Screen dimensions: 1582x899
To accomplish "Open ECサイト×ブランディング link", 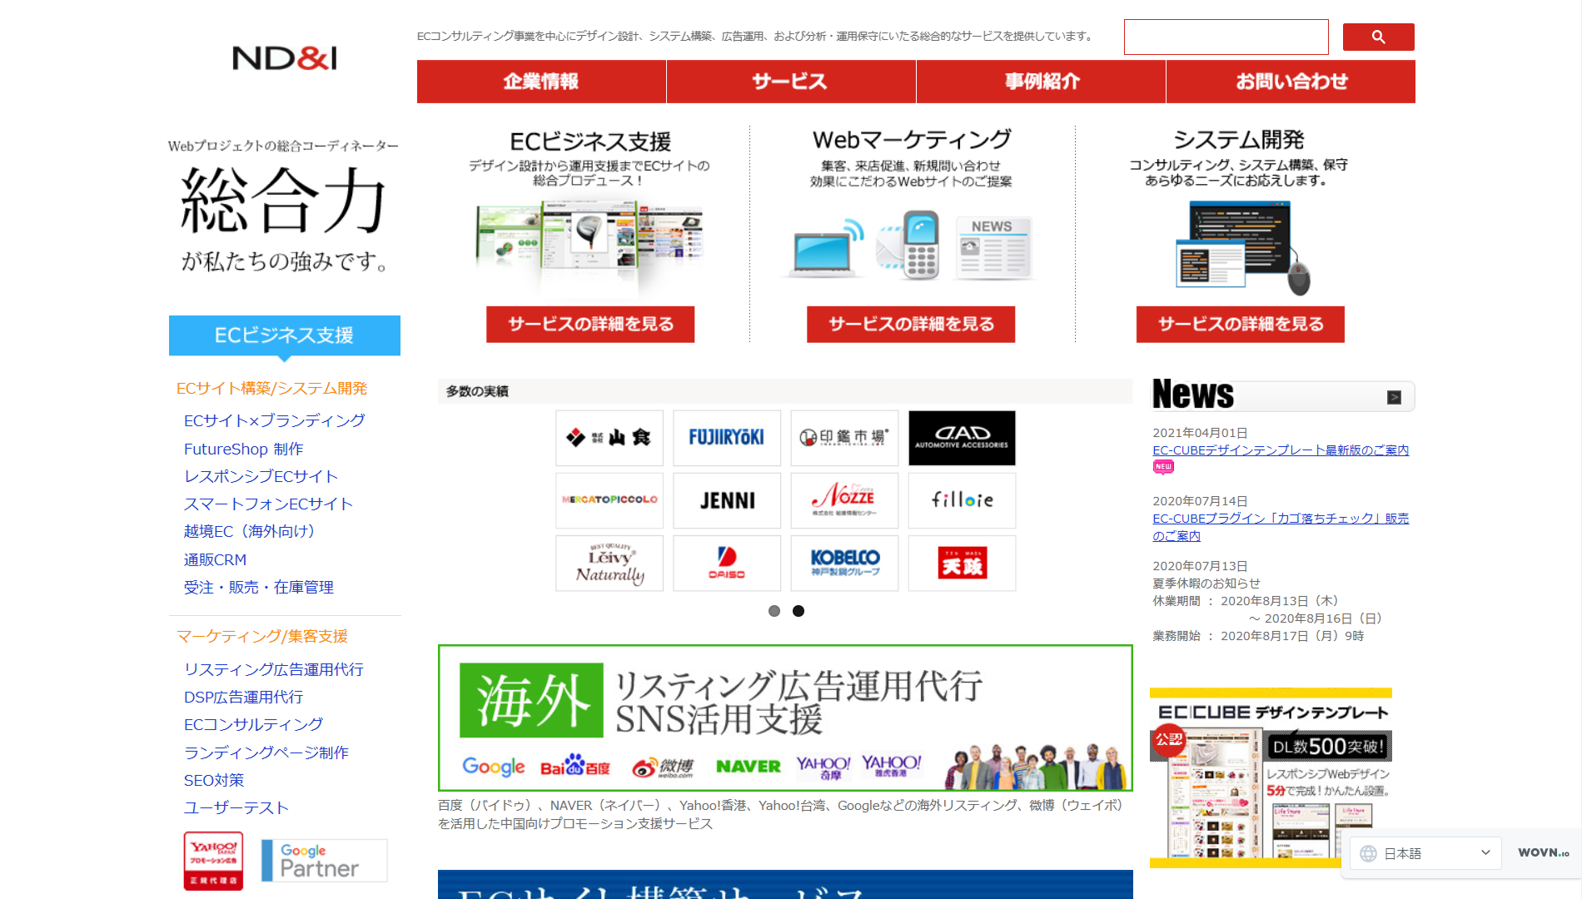I will click(274, 420).
